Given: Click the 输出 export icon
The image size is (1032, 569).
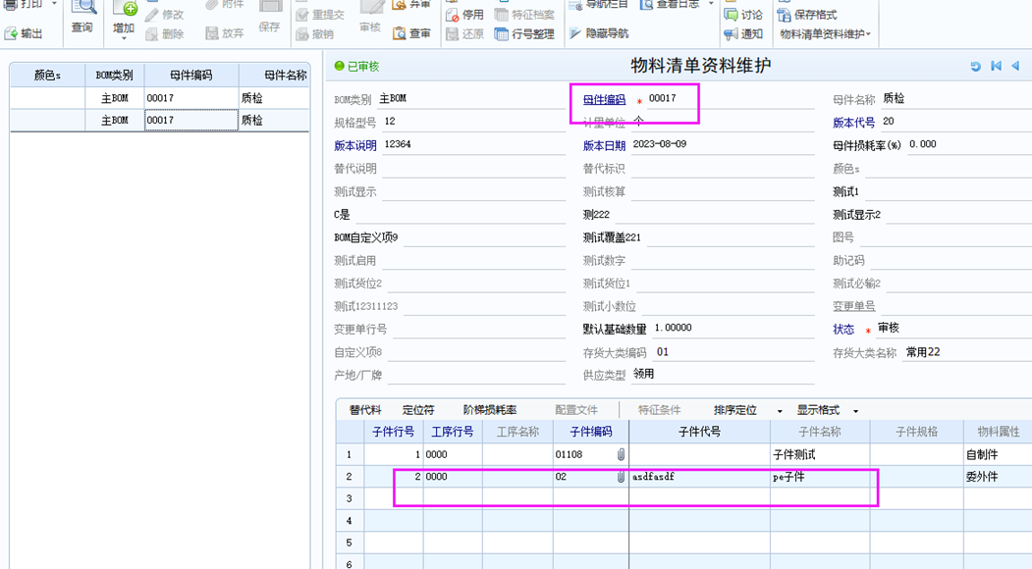Looking at the screenshot, I should tap(11, 33).
